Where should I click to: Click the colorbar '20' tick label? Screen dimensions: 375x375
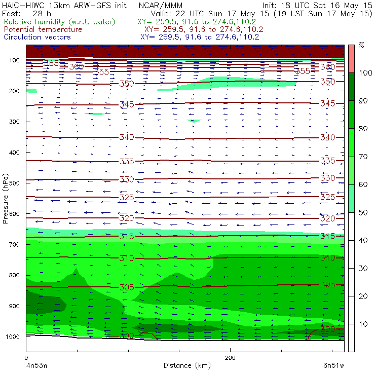click(x=363, y=296)
